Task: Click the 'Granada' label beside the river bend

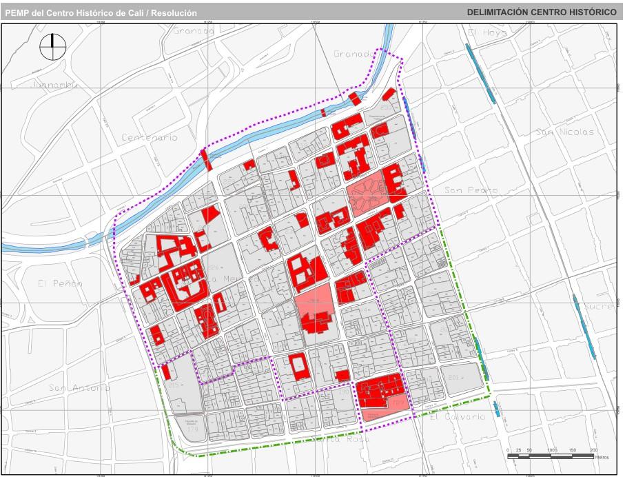Action: click(354, 54)
